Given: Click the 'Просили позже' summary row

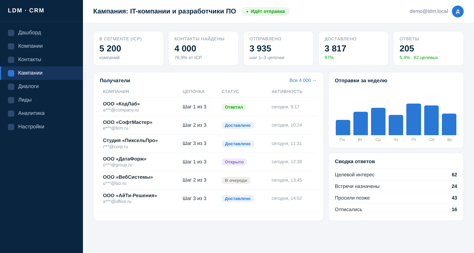Looking at the screenshot, I should click(x=396, y=198).
